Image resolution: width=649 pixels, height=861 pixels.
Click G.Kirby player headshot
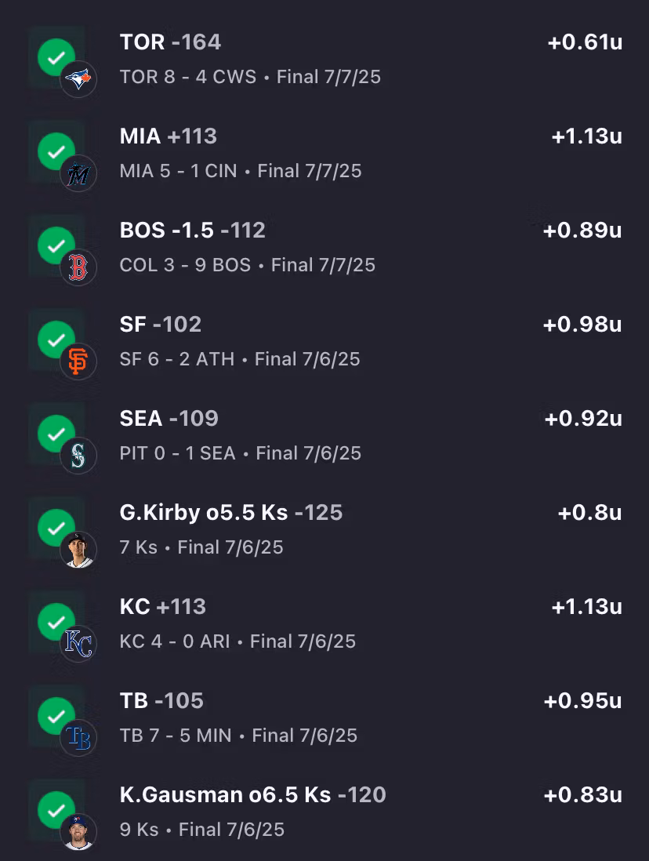[x=78, y=550]
